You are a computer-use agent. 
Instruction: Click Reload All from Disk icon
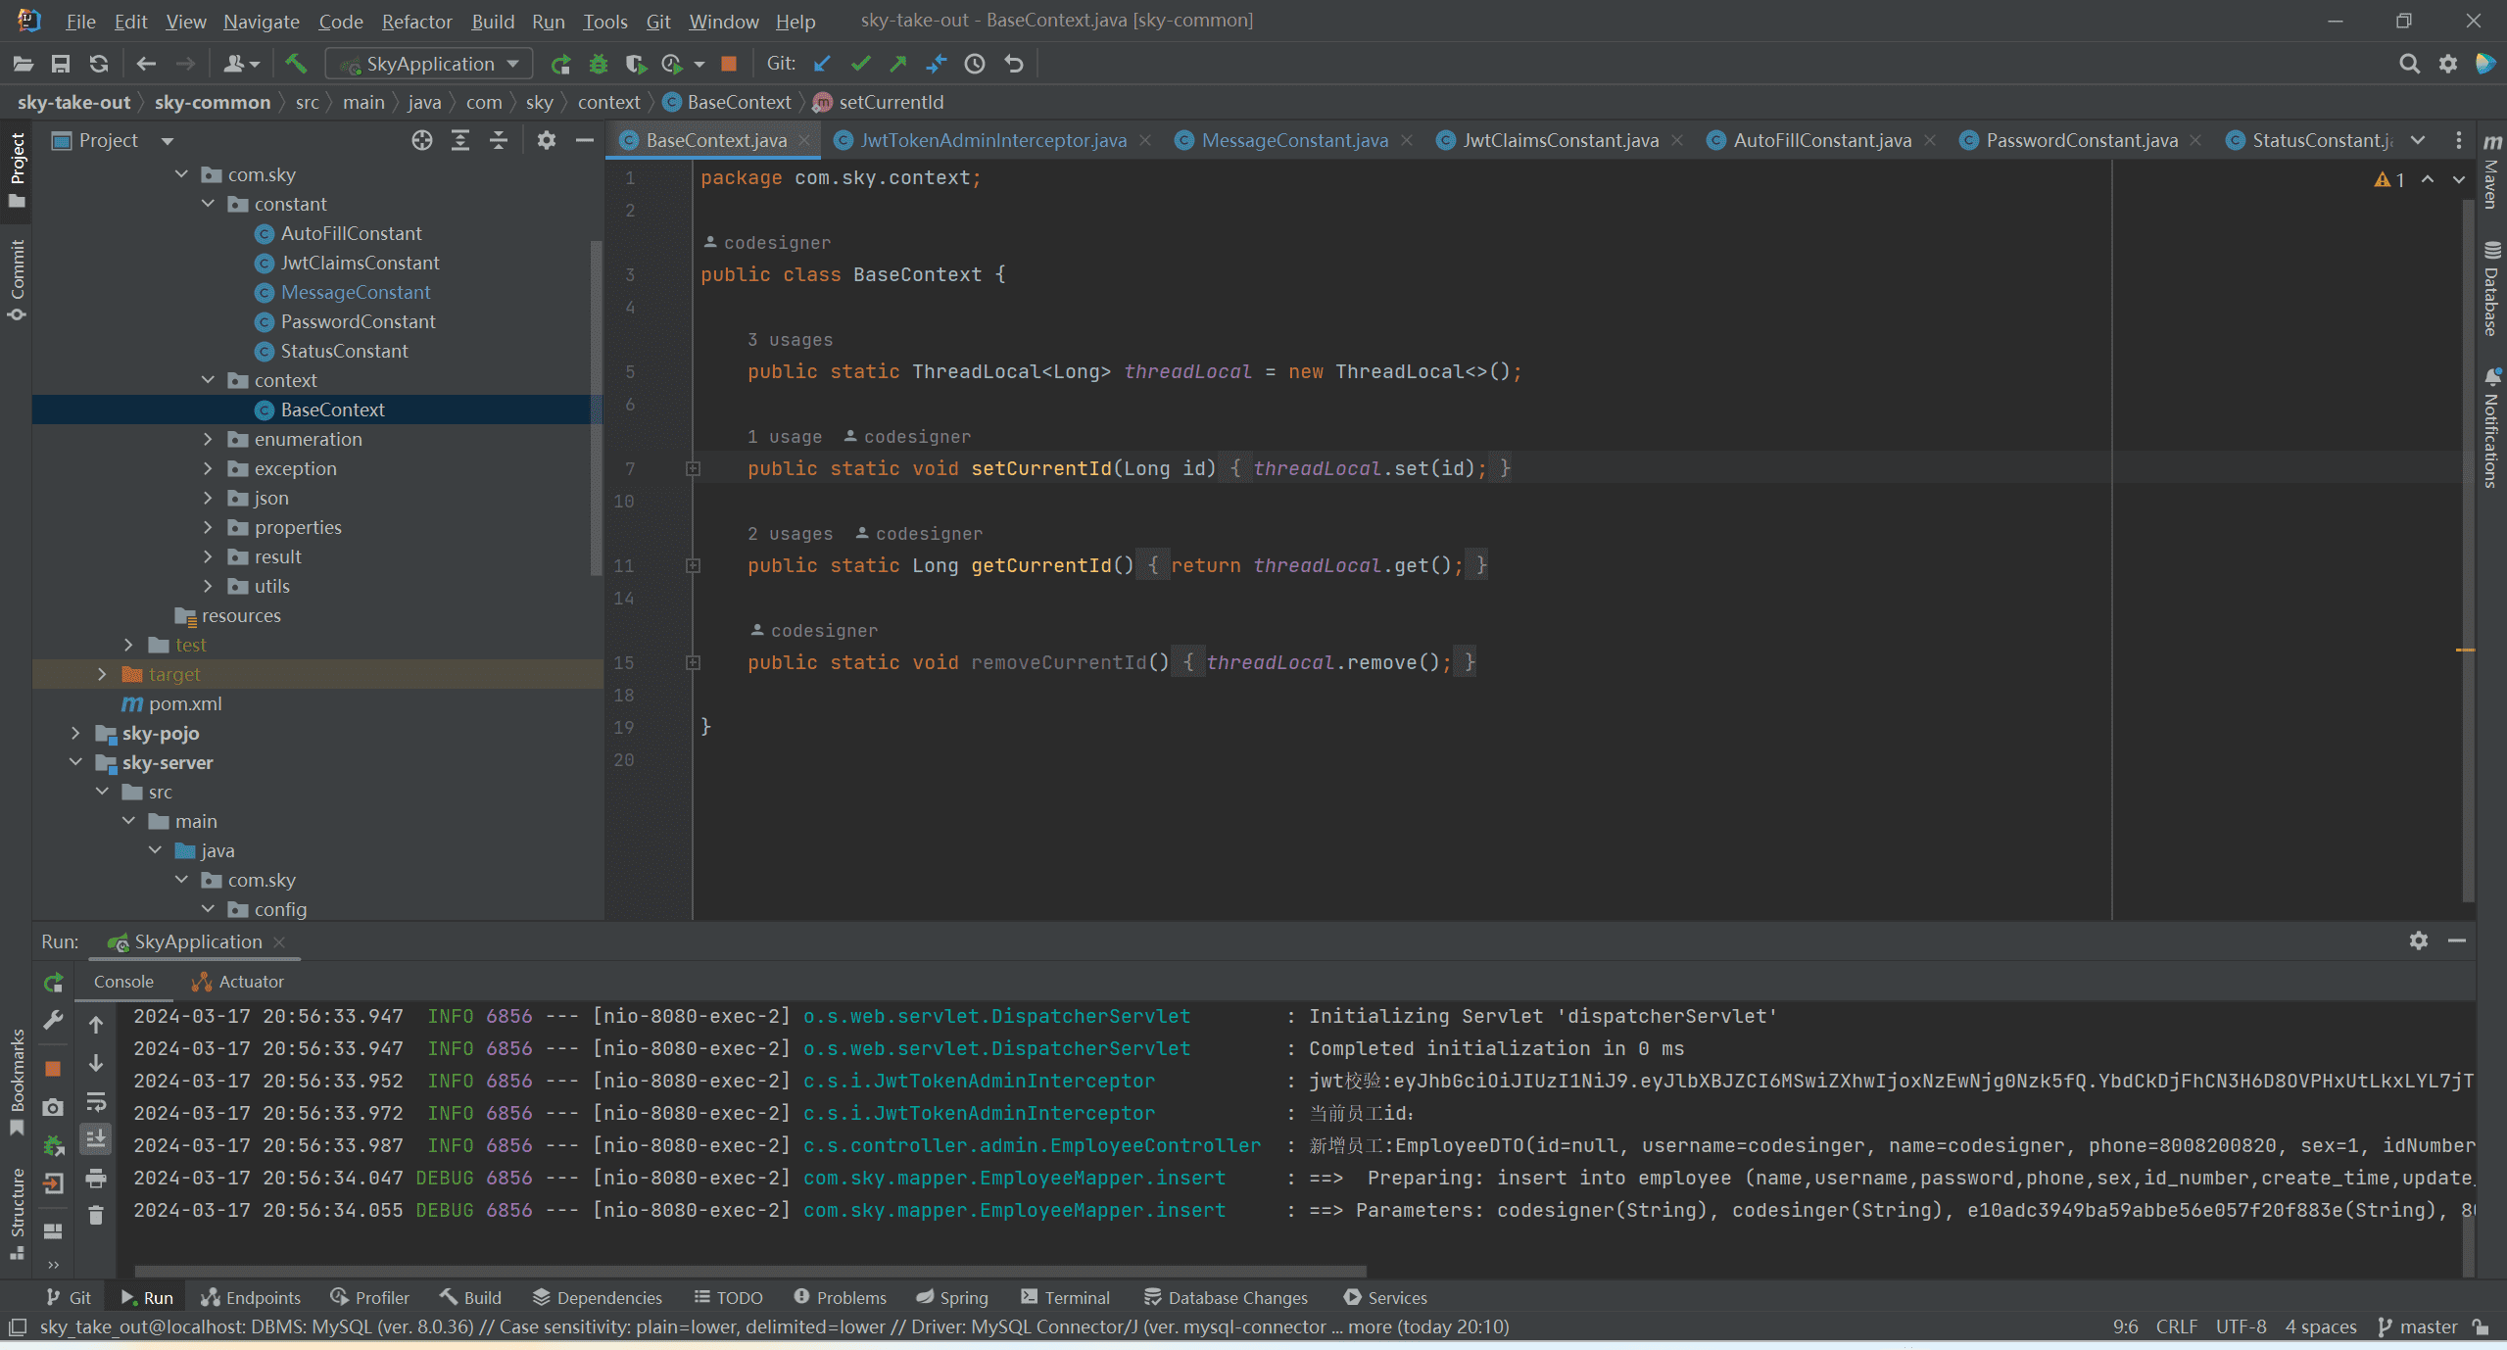point(99,64)
